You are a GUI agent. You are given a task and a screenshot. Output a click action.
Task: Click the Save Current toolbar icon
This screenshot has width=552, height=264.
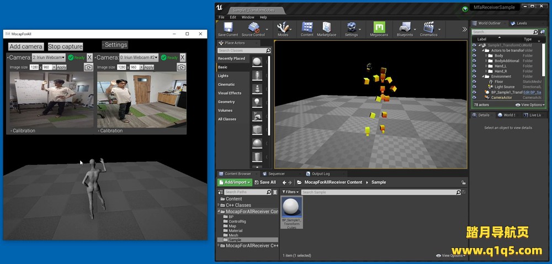click(228, 28)
